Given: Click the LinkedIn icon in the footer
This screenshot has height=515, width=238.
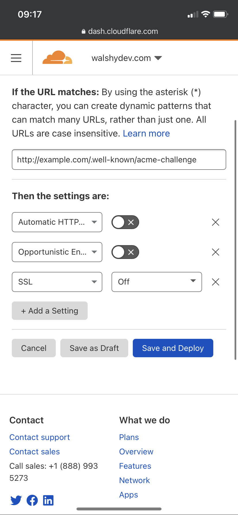Looking at the screenshot, I should pos(48,500).
